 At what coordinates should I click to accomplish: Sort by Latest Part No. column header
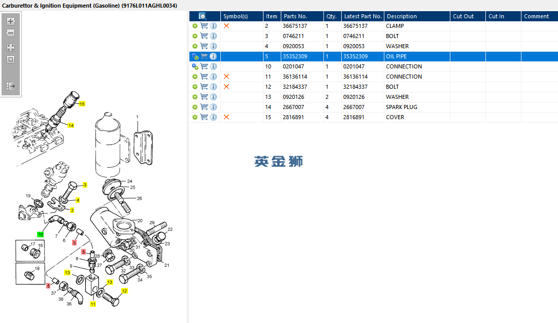tap(363, 16)
